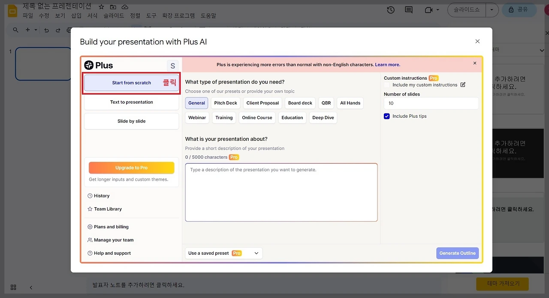Screen dimensions: 549x298
Task: Select the Webinar preset
Action: [197, 118]
